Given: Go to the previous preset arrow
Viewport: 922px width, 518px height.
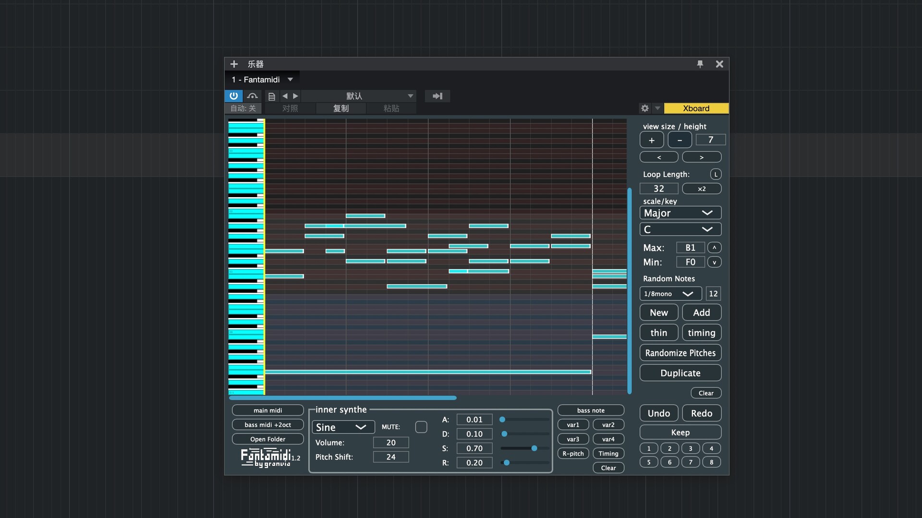Looking at the screenshot, I should [285, 96].
